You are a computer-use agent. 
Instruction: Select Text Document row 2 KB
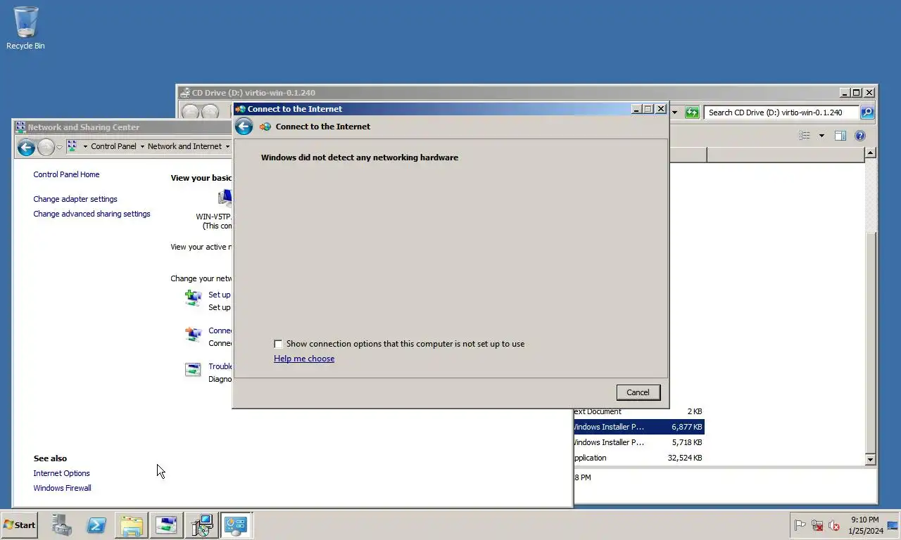click(638, 411)
